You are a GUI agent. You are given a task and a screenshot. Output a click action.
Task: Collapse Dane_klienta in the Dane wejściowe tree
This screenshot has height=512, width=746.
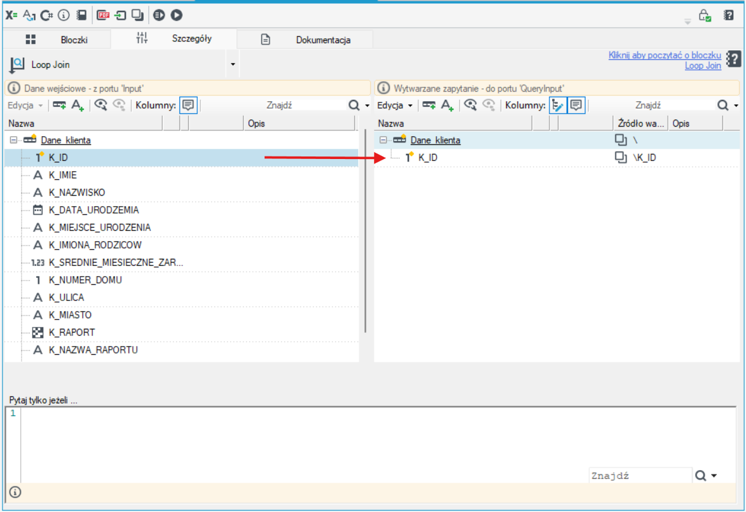pyautogui.click(x=13, y=140)
